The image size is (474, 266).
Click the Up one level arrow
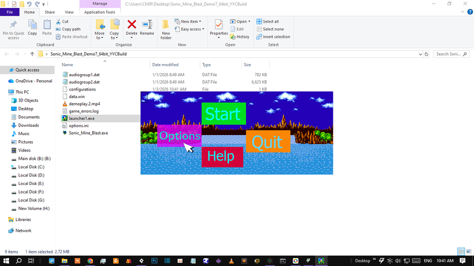[x=32, y=54]
